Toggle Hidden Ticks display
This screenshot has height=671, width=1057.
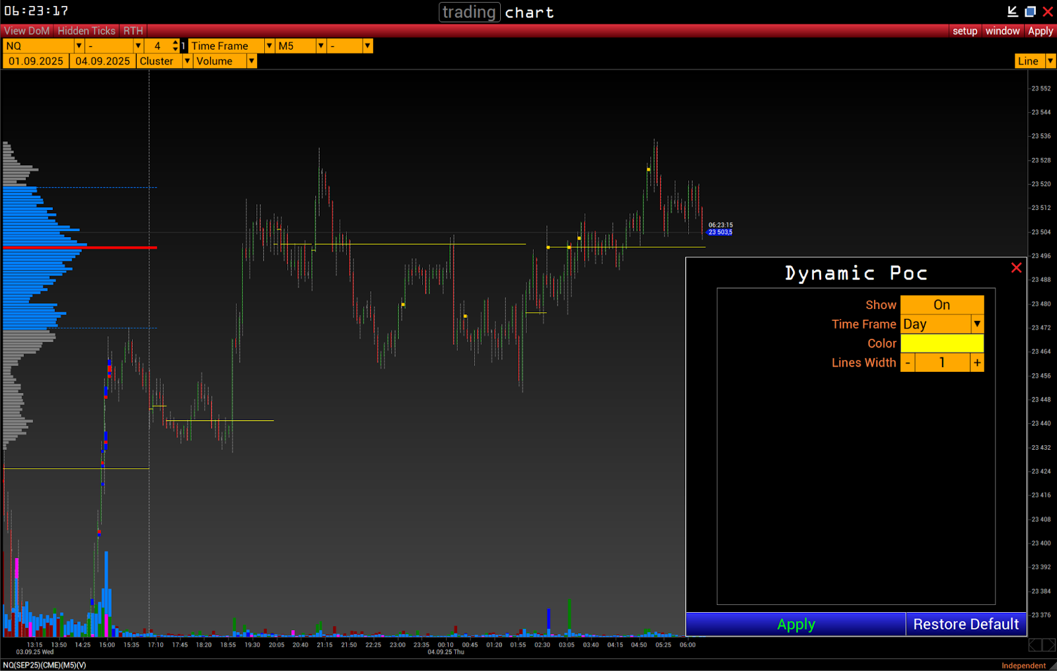point(86,31)
